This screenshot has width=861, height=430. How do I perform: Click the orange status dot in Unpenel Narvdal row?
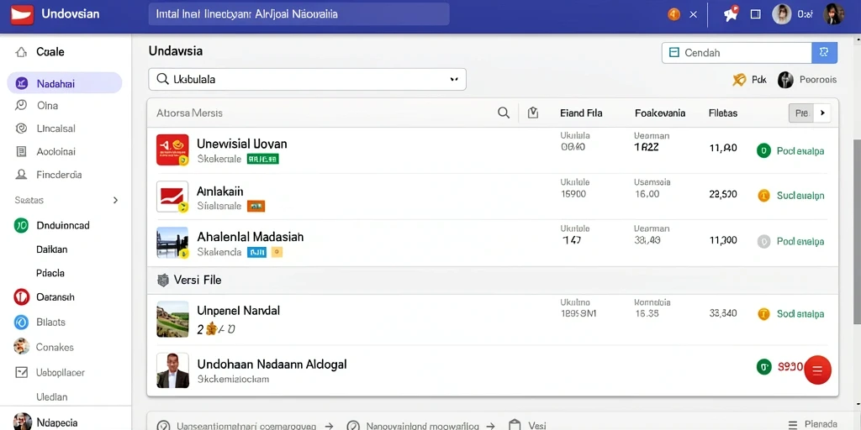(763, 314)
